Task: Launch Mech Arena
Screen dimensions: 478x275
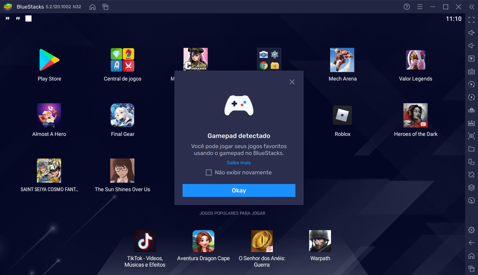Action: (x=342, y=60)
